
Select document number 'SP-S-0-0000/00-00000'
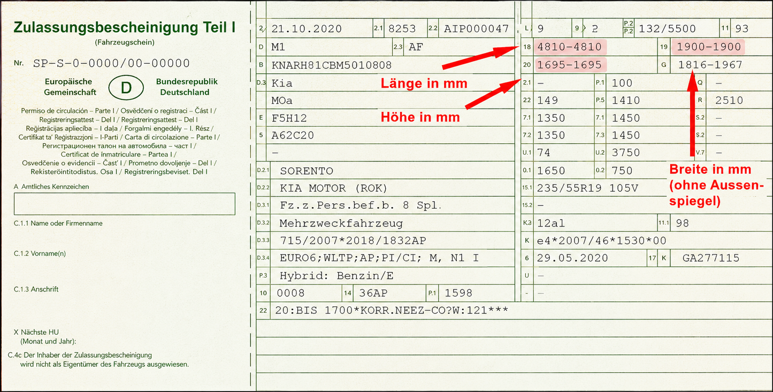click(111, 63)
